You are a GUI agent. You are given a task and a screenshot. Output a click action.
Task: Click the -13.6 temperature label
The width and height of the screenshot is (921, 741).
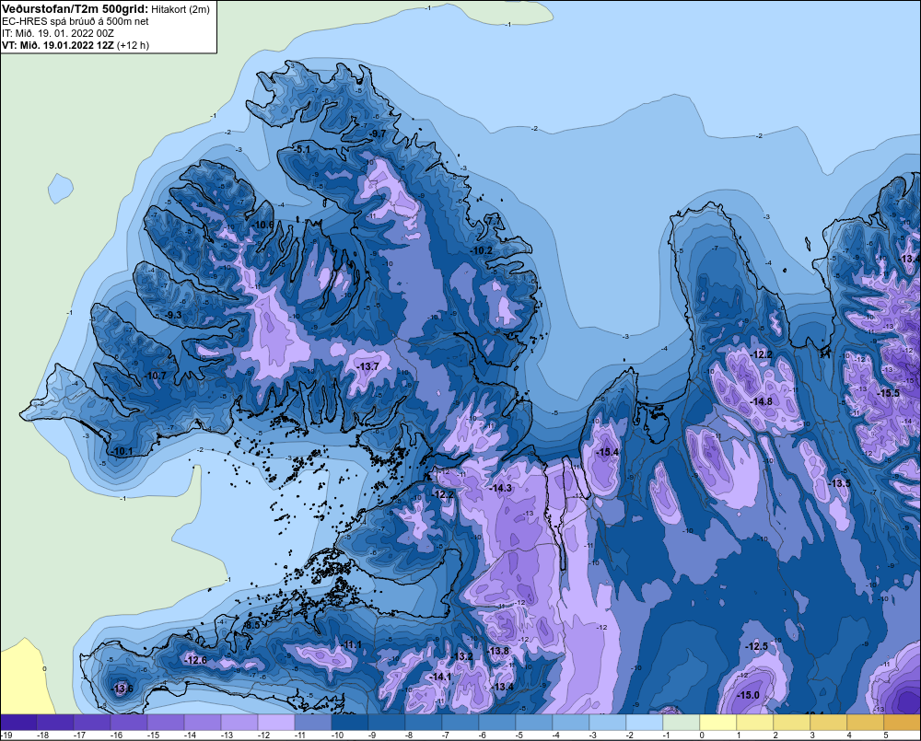(122, 689)
